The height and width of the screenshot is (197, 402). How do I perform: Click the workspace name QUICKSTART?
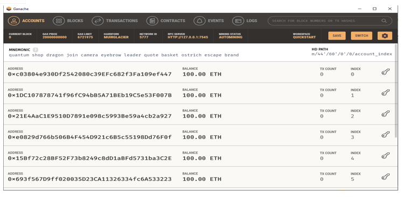304,37
